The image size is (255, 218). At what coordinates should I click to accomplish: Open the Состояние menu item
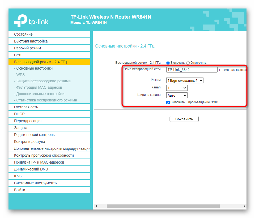[x=23, y=35]
